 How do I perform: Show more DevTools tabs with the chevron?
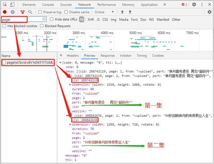coord(165,5)
